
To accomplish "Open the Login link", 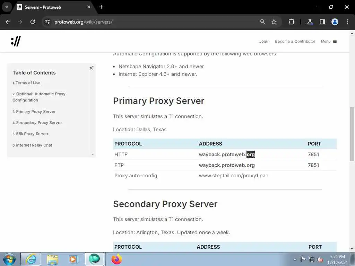I will click(264, 41).
